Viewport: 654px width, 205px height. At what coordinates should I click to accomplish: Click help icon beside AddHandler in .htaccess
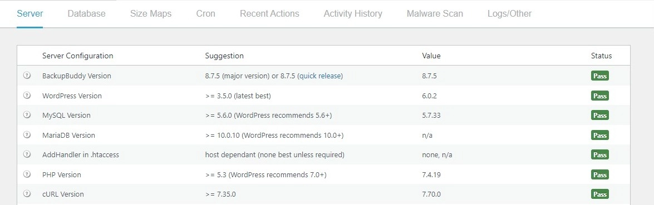[x=27, y=154]
